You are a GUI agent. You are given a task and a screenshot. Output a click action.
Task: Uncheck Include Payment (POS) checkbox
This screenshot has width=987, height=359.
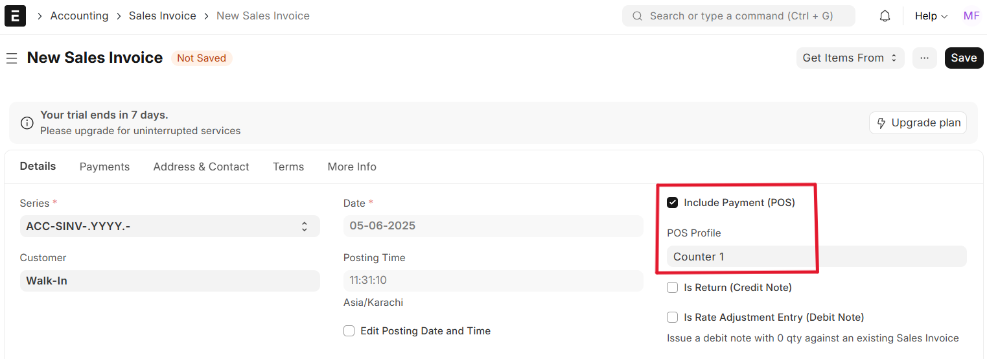click(x=673, y=203)
